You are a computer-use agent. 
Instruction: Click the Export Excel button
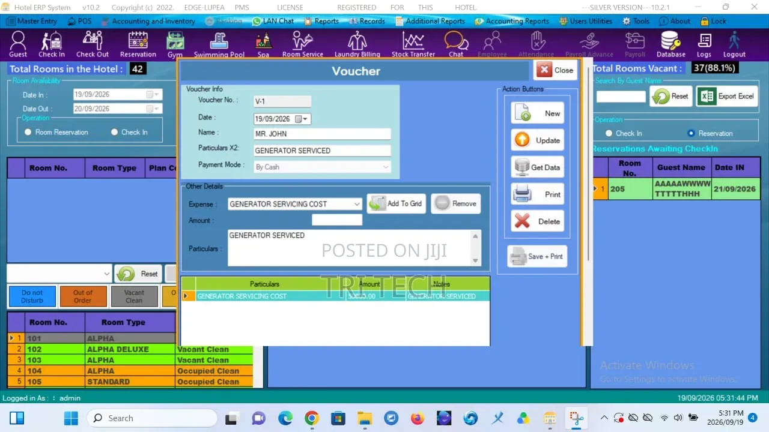coord(728,96)
